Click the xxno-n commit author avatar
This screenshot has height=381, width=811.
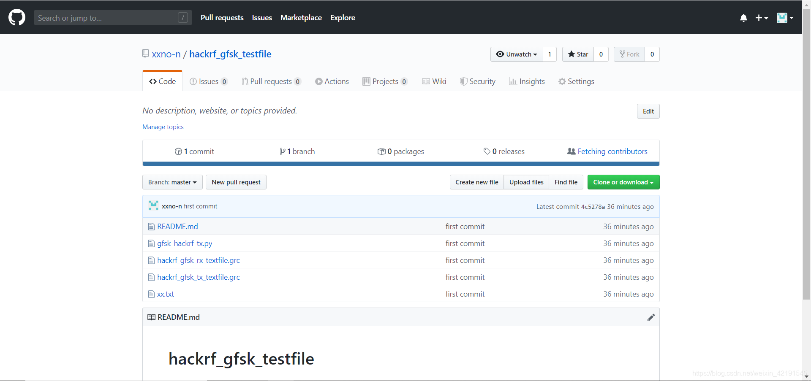tap(153, 206)
